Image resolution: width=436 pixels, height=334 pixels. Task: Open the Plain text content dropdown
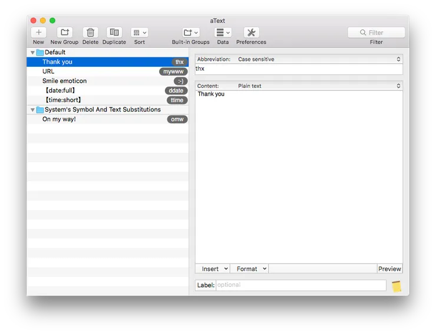pyautogui.click(x=318, y=86)
